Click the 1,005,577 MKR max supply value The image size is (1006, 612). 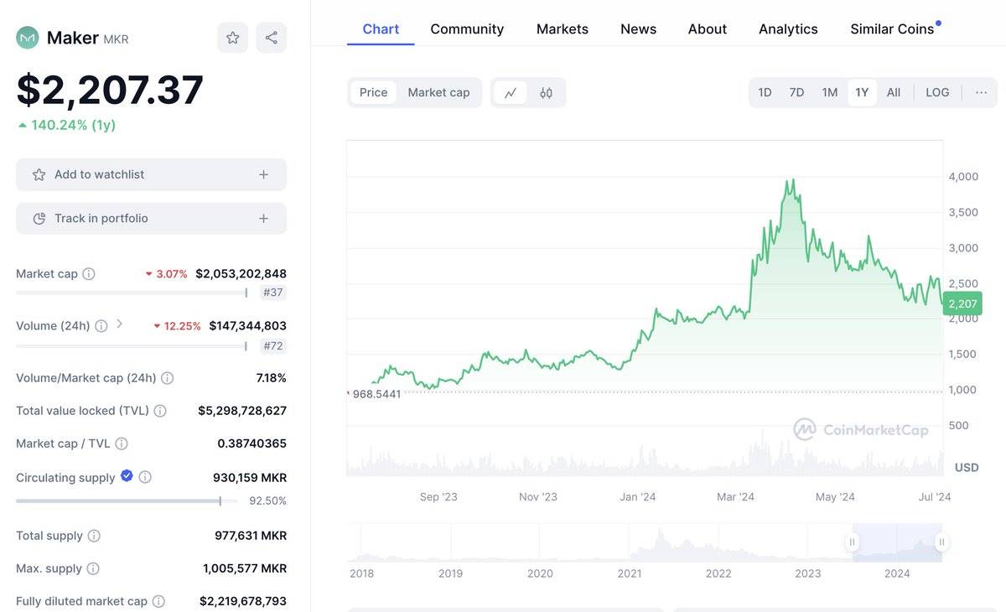point(245,568)
